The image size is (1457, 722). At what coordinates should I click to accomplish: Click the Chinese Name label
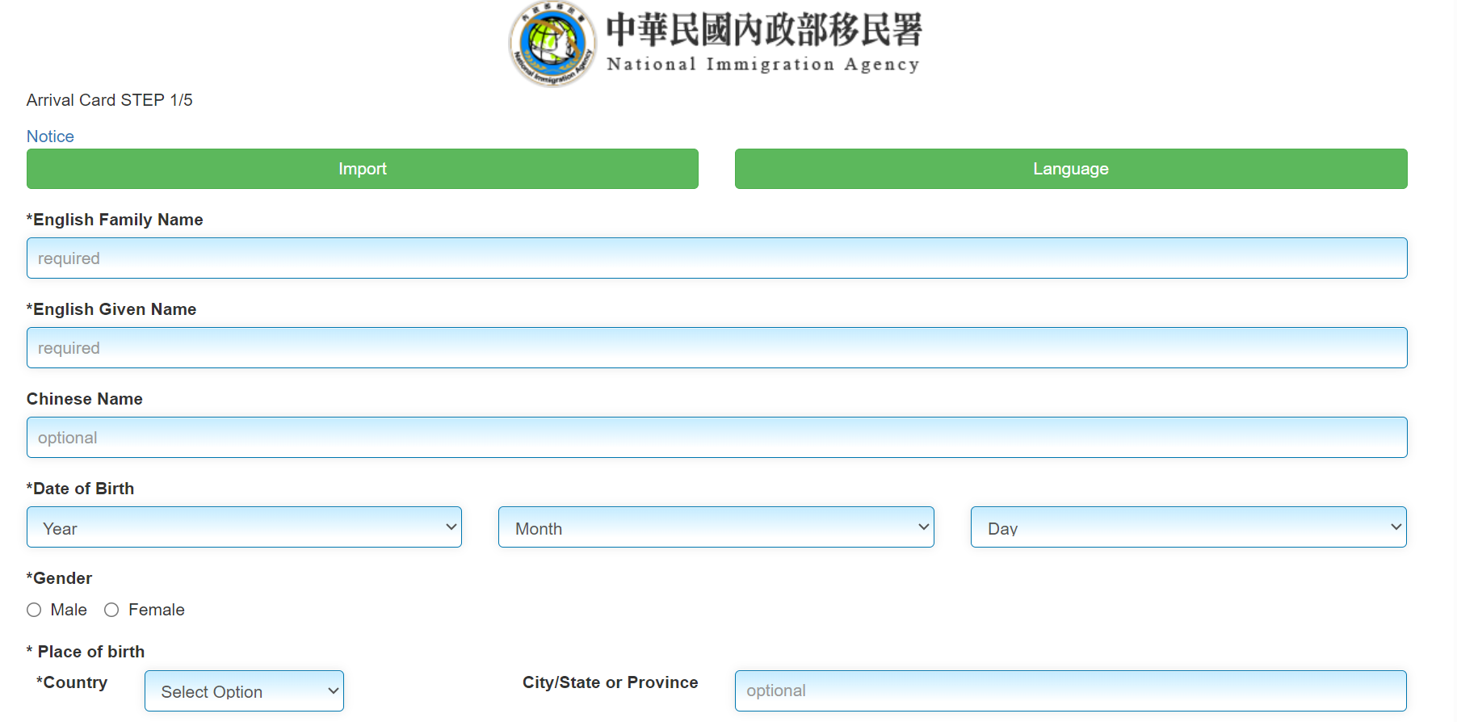[x=85, y=399]
